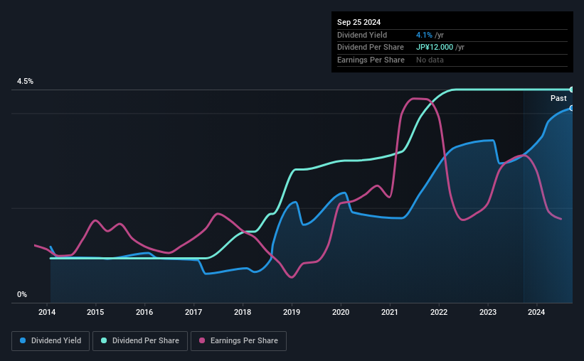Toggle the Dividend Yield legend button
The width and height of the screenshot is (584, 361).
[x=51, y=341]
